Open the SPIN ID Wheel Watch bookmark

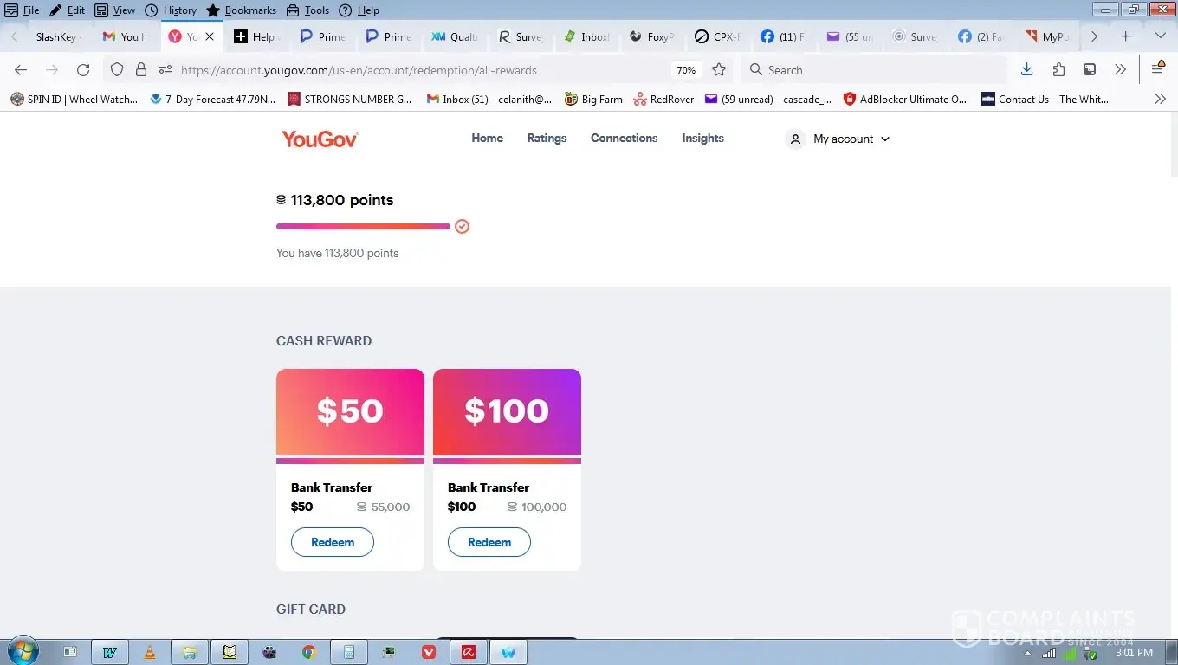click(x=74, y=100)
